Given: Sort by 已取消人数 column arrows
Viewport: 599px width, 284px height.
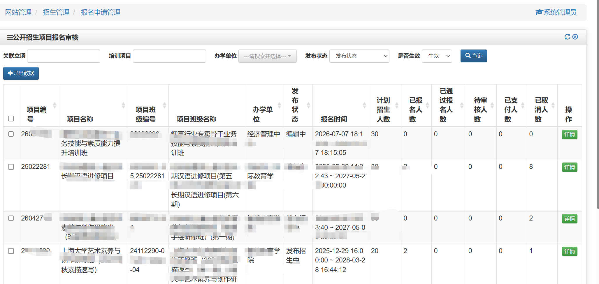Looking at the screenshot, I should click(x=553, y=105).
